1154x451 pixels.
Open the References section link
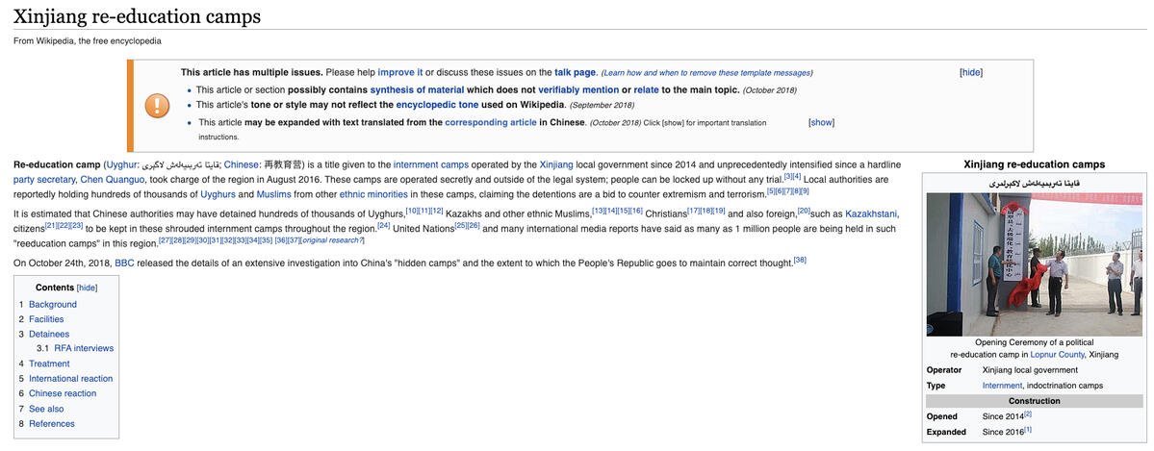[x=51, y=424]
